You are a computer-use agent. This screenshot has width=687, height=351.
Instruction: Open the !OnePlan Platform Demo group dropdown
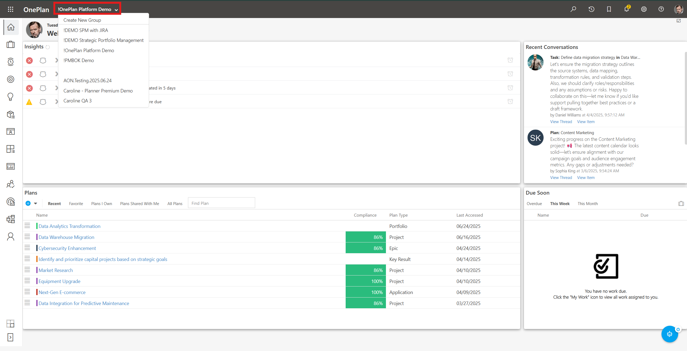pyautogui.click(x=88, y=9)
